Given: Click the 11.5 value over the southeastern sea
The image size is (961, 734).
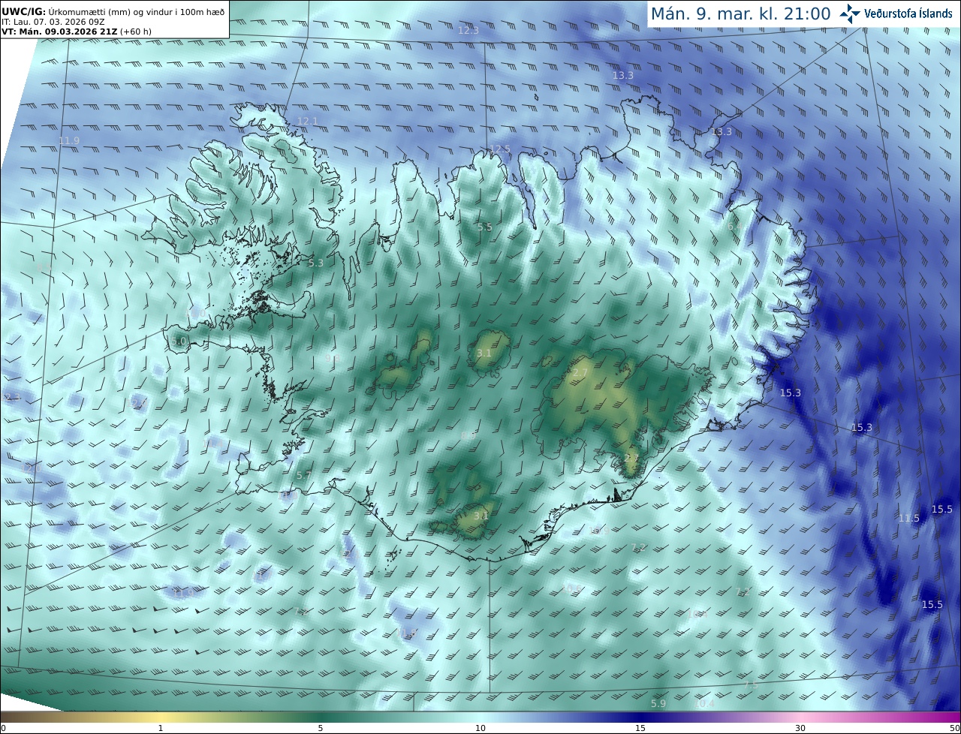Looking at the screenshot, I should tap(909, 518).
